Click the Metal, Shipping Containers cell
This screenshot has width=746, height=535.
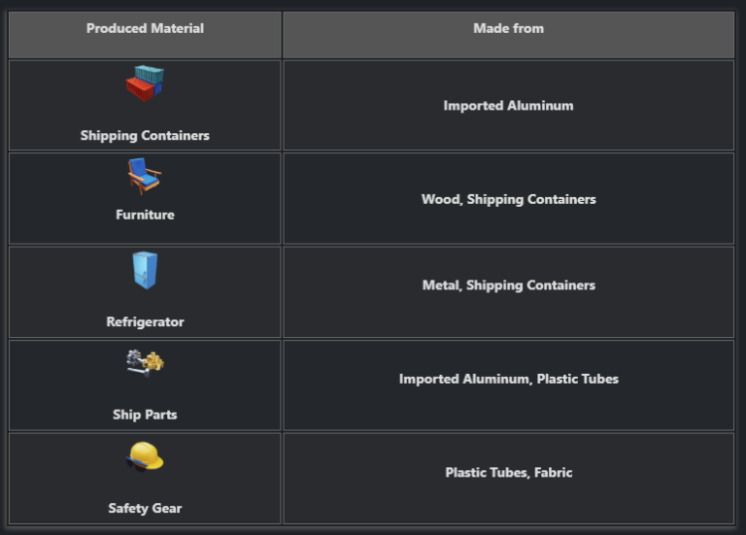[x=508, y=285]
